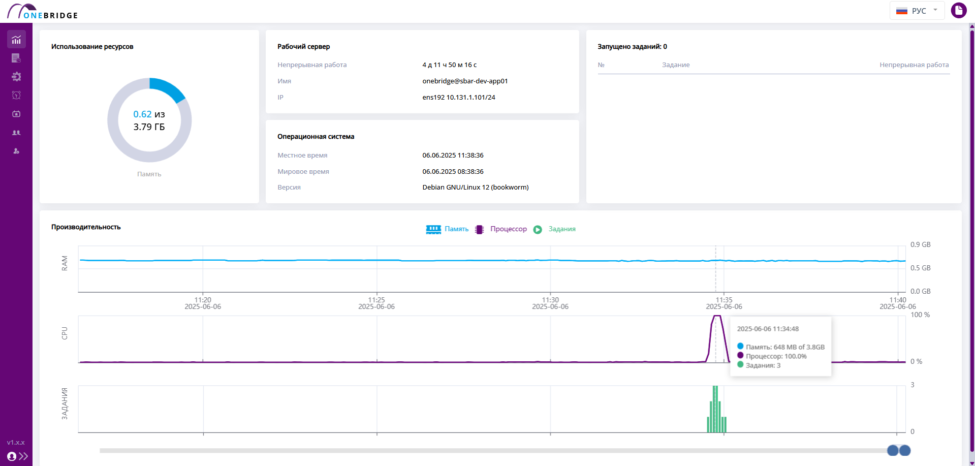This screenshot has height=466, width=975.
Task: Click the user avatar icon at sidebar bottom
Action: coord(12,456)
